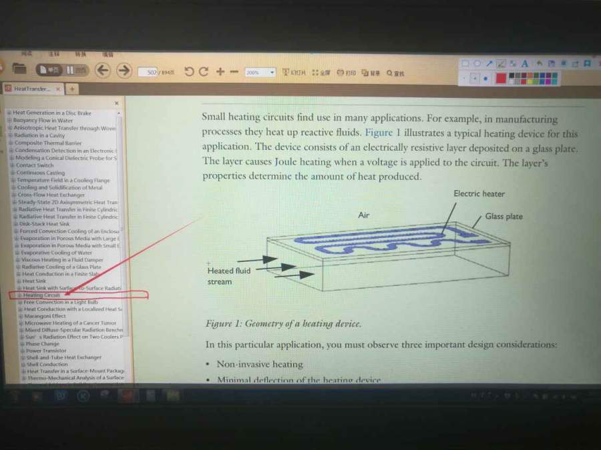Open 'Heat Generation in a Disc Brake' bookmark

click(x=51, y=113)
